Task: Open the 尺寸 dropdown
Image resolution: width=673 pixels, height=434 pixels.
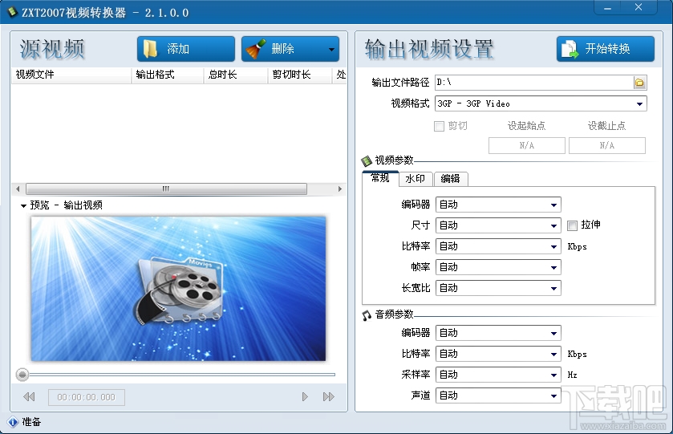Action: pyautogui.click(x=498, y=225)
